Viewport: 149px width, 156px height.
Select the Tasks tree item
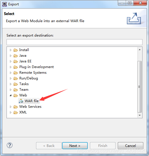coord(24,84)
